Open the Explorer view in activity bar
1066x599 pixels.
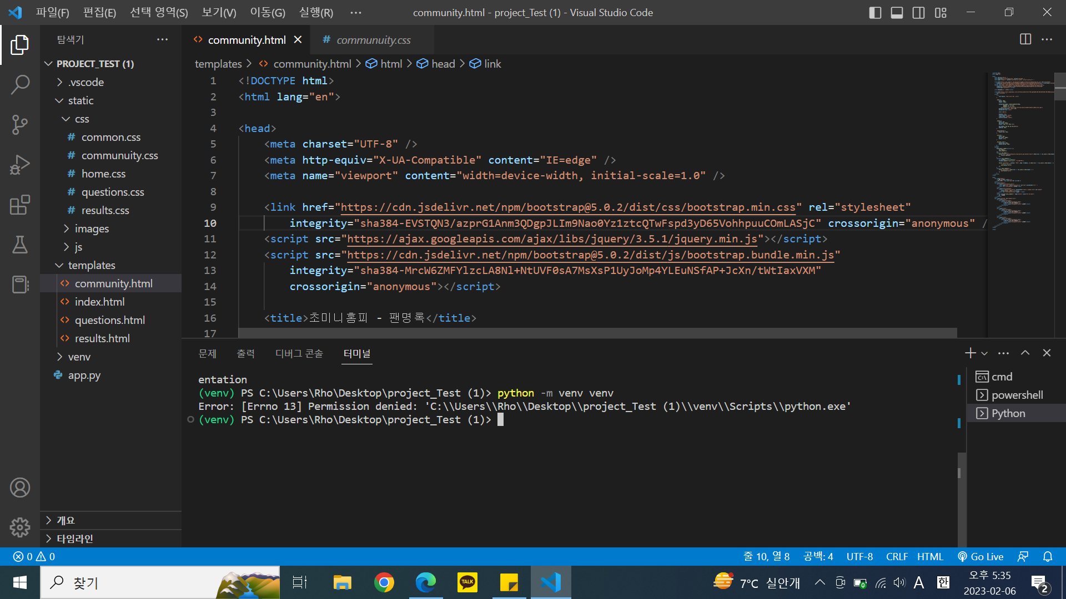(20, 45)
